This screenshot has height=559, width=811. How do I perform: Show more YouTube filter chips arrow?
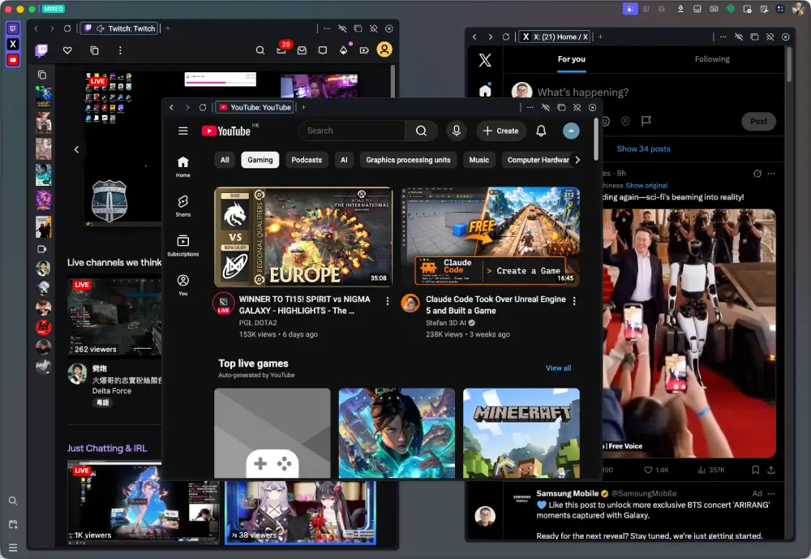(x=577, y=160)
